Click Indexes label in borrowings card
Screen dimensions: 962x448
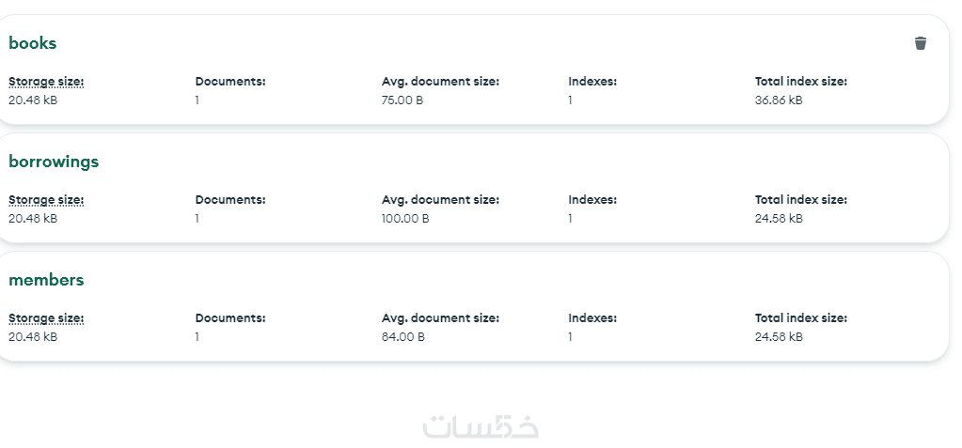pyautogui.click(x=592, y=200)
